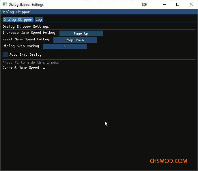Click the Reset Game Speed Hotkey label

click(27, 40)
